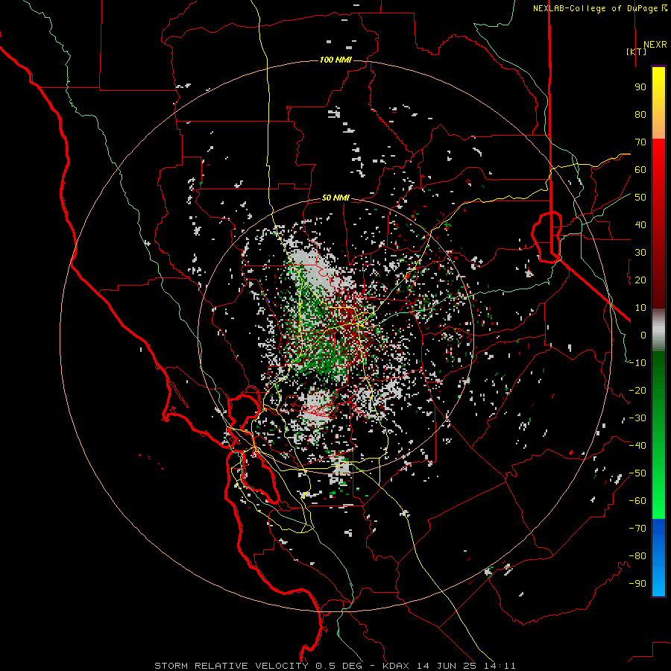Click the -20 value on the velocity scale

point(637,390)
